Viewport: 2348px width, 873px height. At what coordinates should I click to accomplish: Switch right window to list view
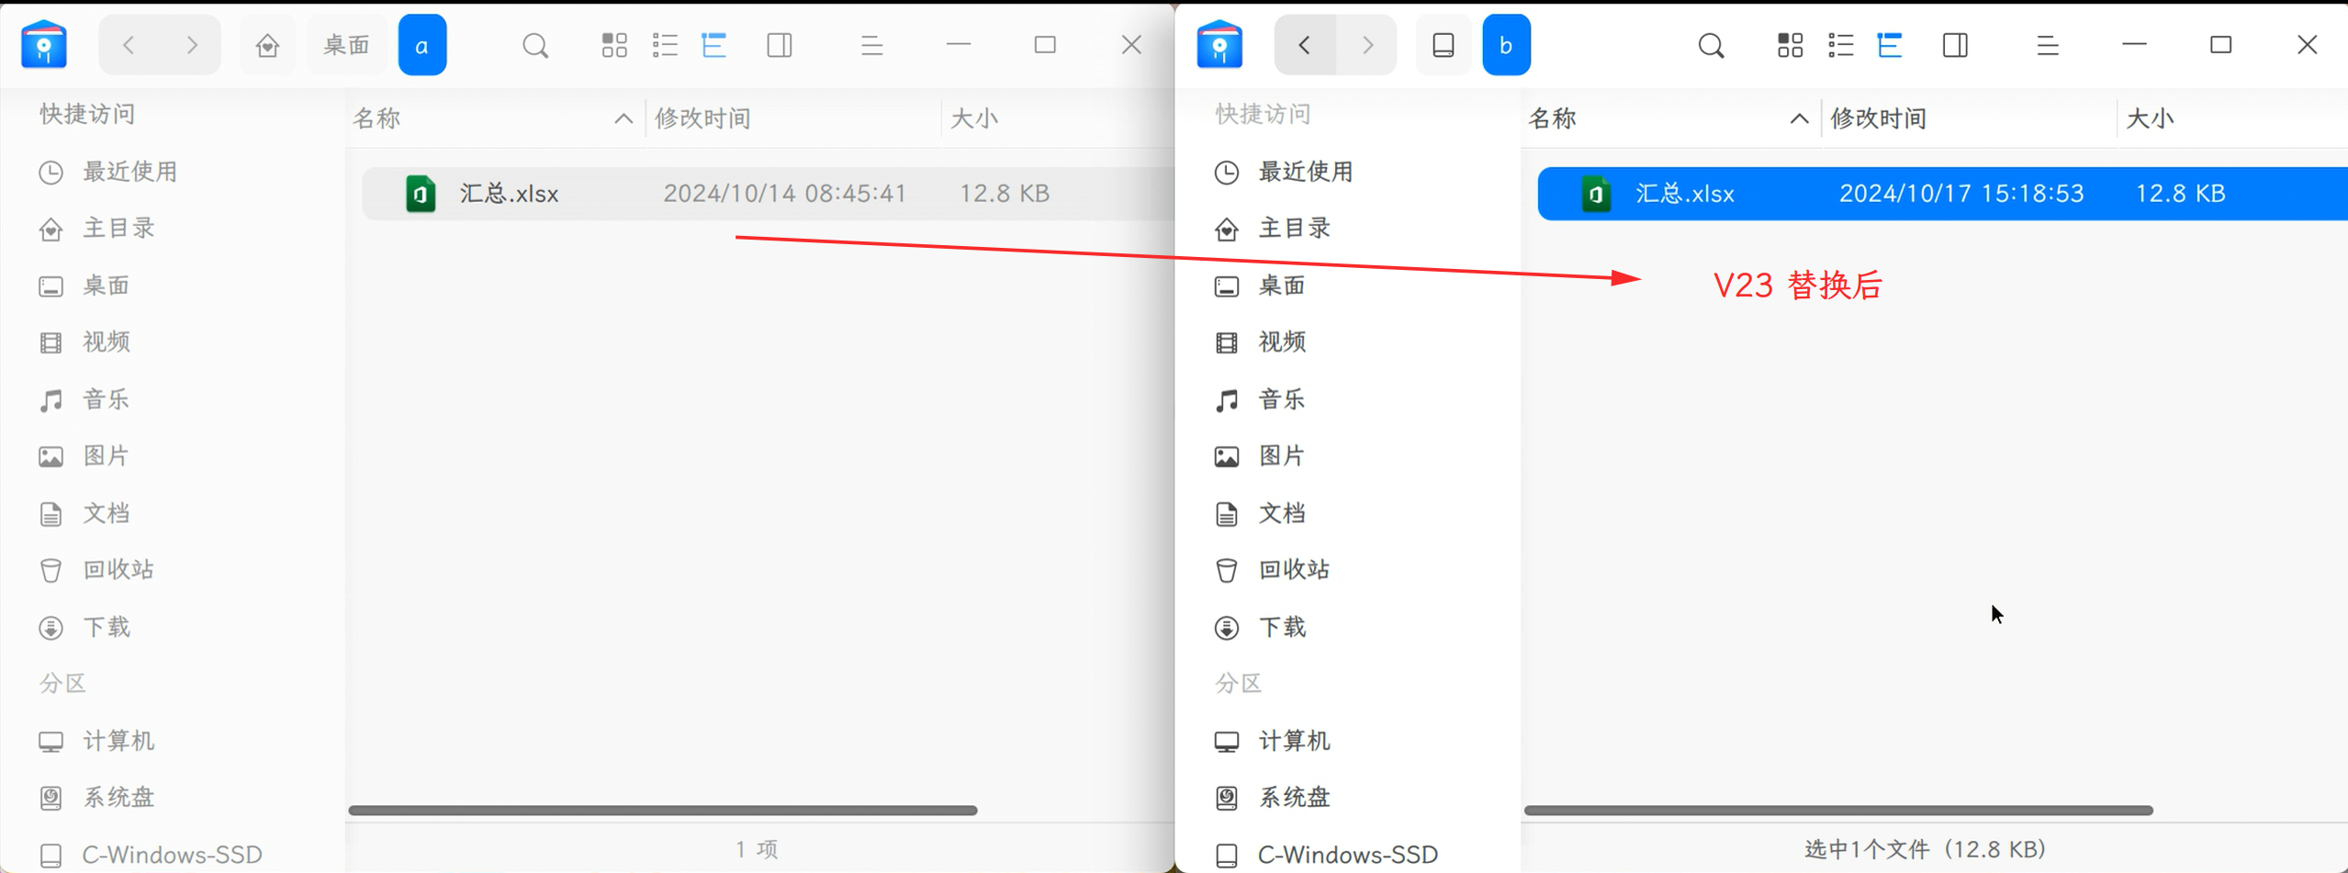(x=1840, y=45)
